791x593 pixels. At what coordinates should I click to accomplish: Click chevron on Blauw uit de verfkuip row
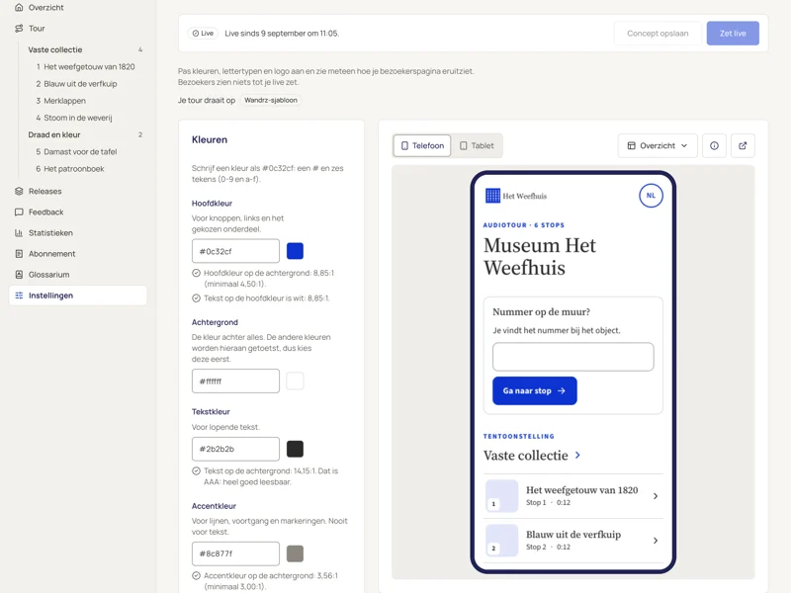tap(656, 541)
